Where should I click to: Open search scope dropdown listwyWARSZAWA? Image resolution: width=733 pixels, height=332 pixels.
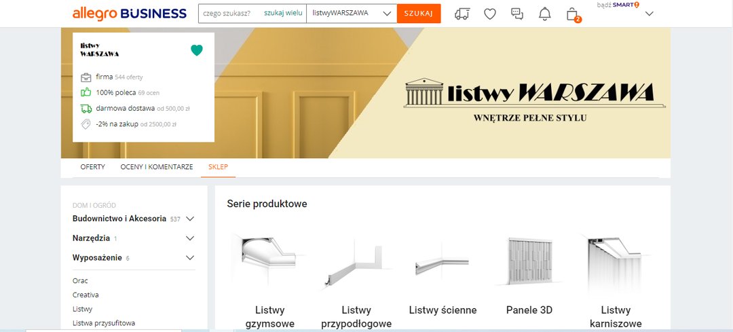tap(352, 14)
